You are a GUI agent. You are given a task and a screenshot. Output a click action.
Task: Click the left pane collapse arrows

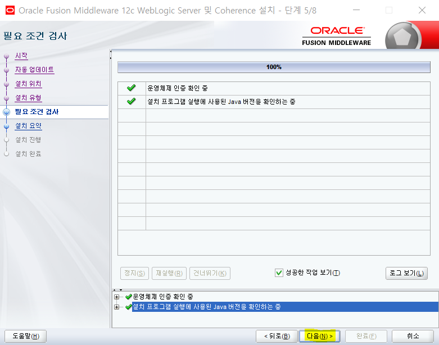pos(111,55)
